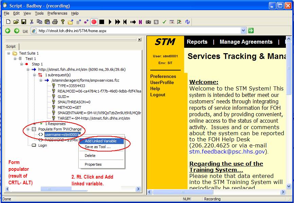Click the Save floppy disk icon
Image resolution: width=294 pixels, height=203 pixels.
[x=24, y=22]
